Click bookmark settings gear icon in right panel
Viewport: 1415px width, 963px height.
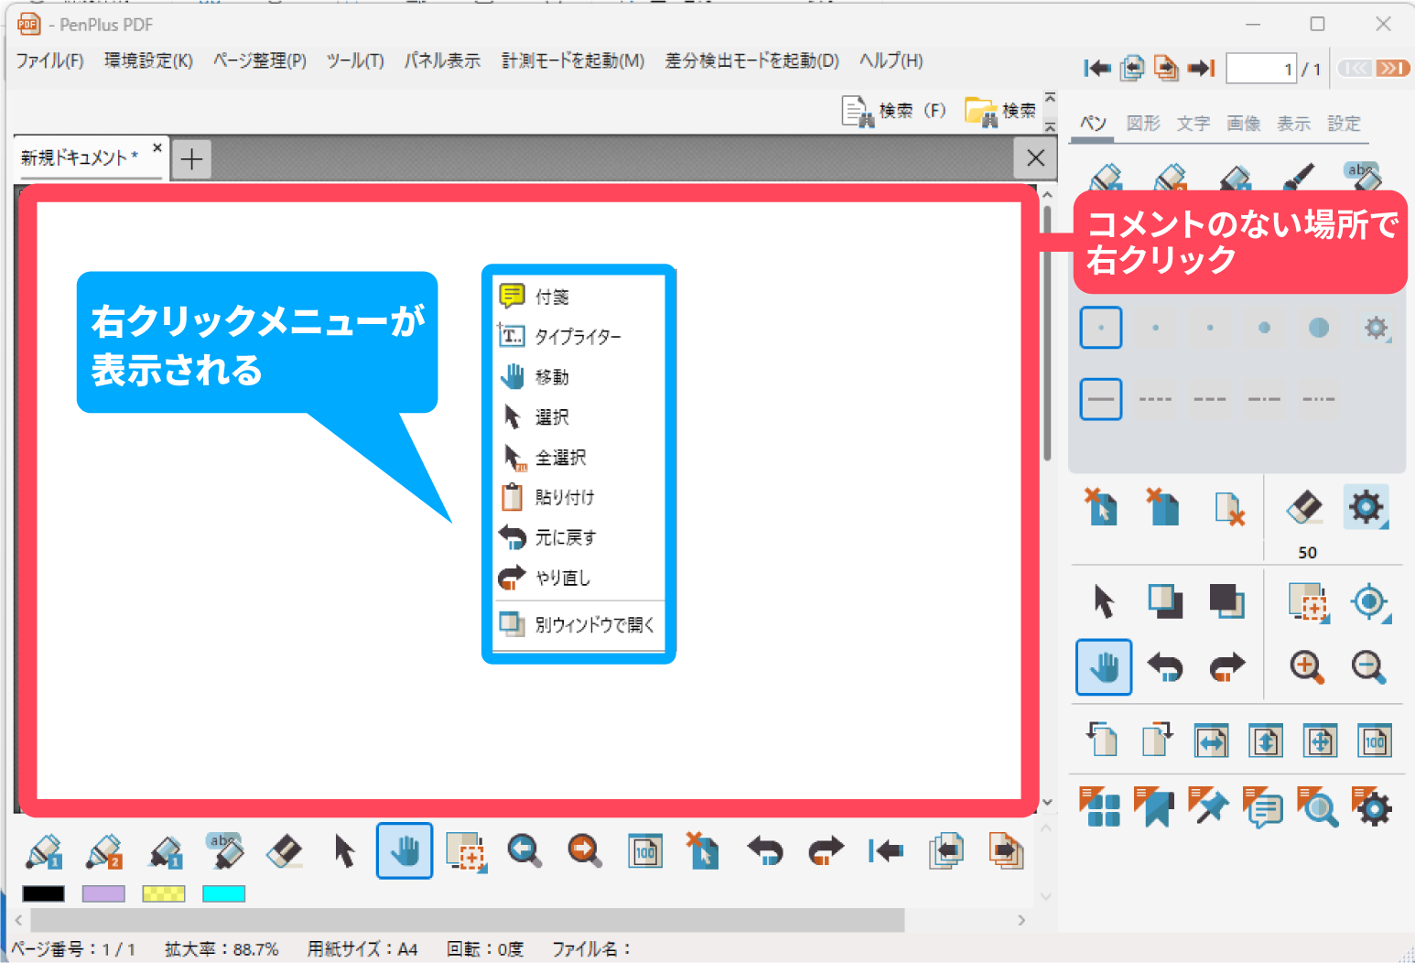pos(1373,806)
